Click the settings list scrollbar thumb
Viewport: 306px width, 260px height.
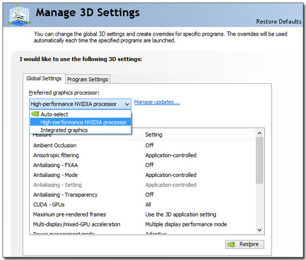tap(260, 160)
